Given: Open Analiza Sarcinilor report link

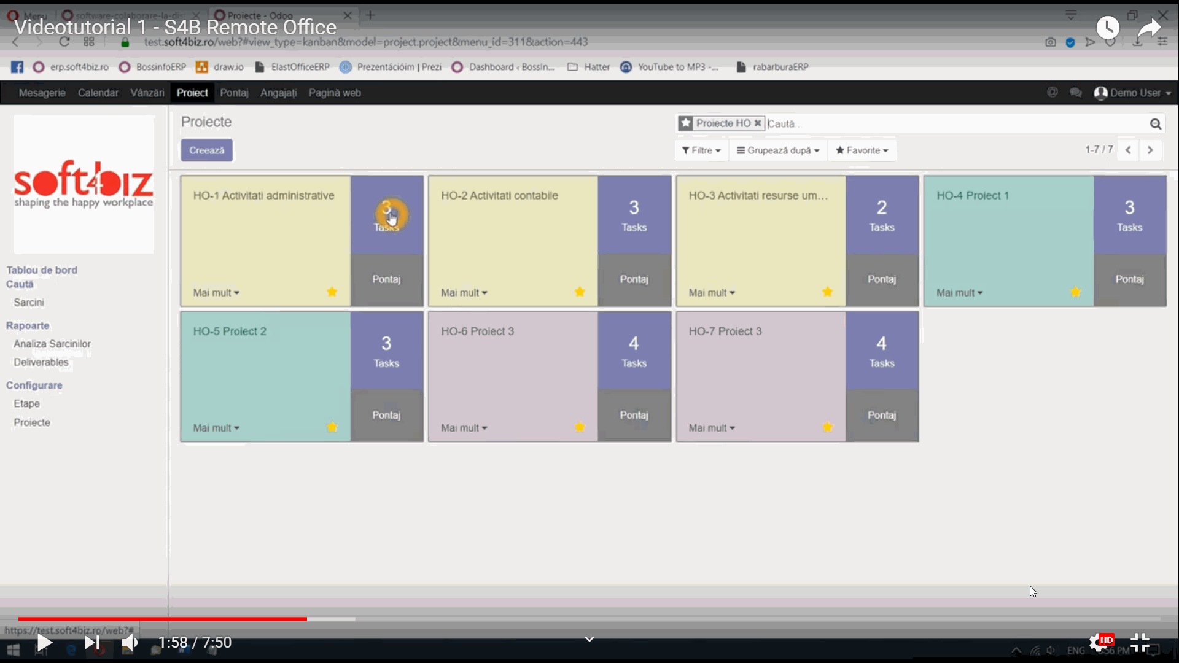Looking at the screenshot, I should pyautogui.click(x=52, y=344).
